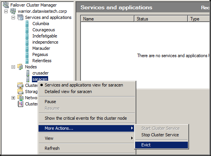Collapse the Nodes branch

point(13,67)
